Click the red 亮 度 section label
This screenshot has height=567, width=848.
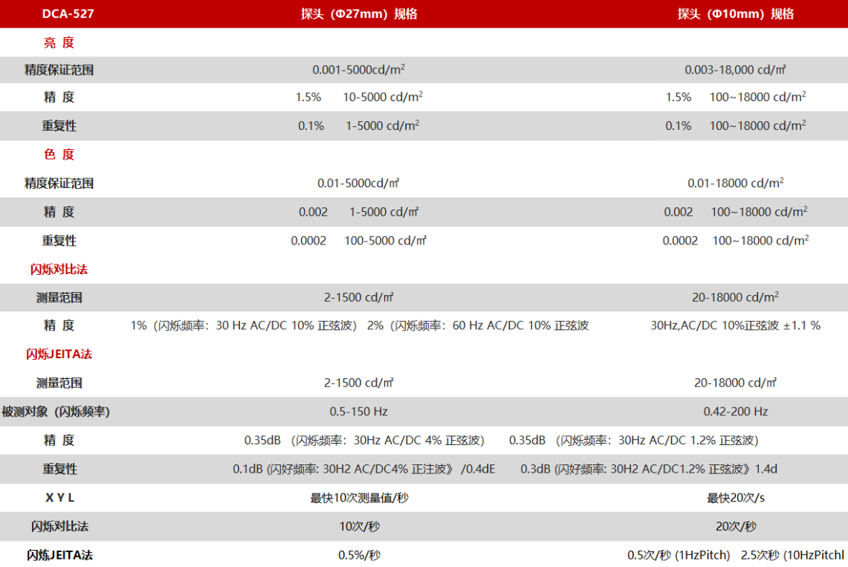[x=59, y=42]
